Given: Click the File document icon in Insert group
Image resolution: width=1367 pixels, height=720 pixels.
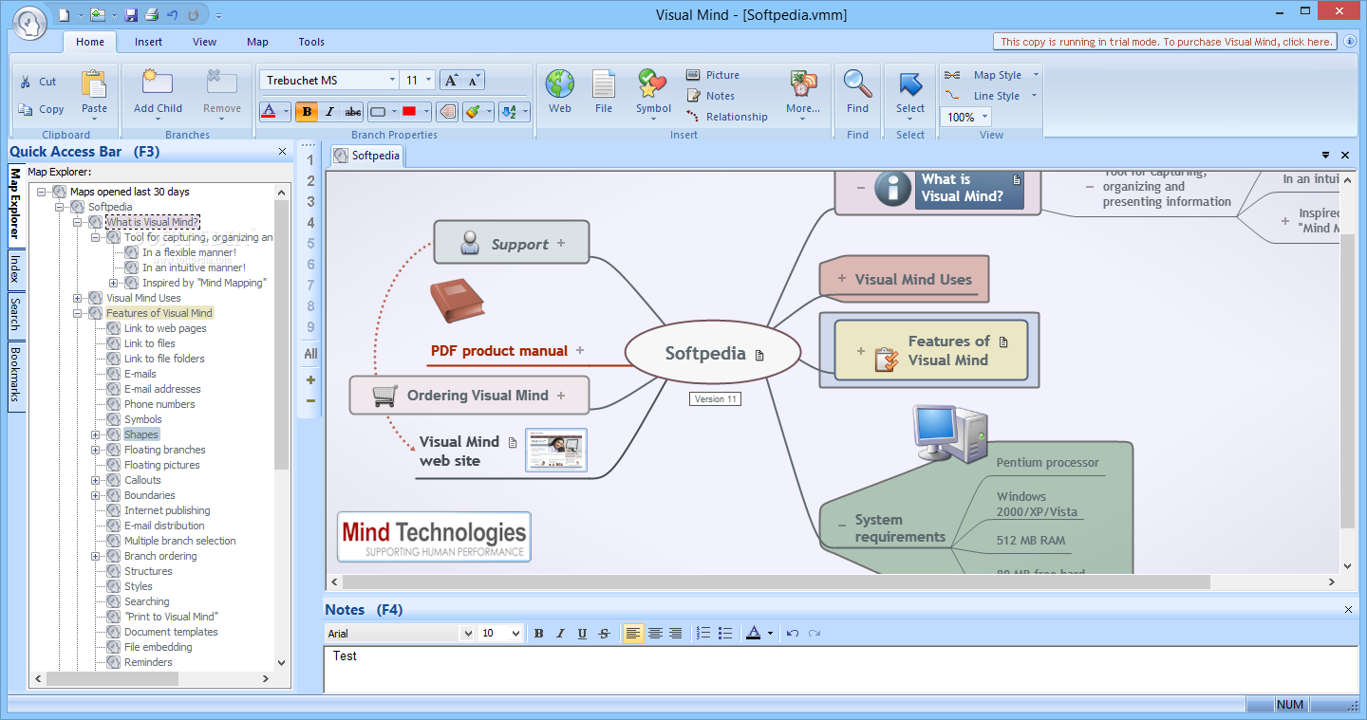Looking at the screenshot, I should click(x=604, y=83).
